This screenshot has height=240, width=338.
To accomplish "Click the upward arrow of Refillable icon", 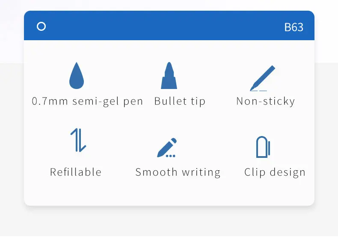I will (74, 140).
